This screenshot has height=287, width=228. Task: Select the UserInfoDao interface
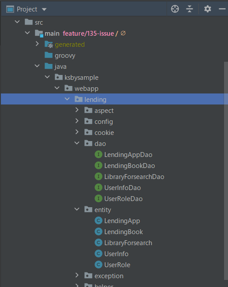pyautogui.click(x=122, y=188)
